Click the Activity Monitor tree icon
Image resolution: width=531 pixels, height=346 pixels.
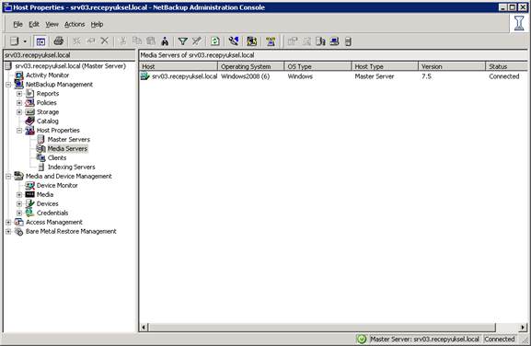pyautogui.click(x=19, y=75)
